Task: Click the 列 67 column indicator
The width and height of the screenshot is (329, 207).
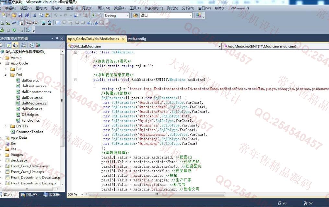Action: (308, 203)
